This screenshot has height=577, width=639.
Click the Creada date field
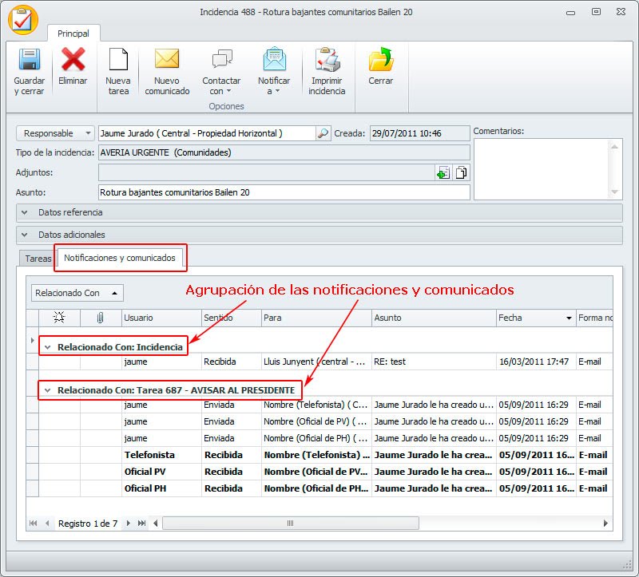(420, 133)
